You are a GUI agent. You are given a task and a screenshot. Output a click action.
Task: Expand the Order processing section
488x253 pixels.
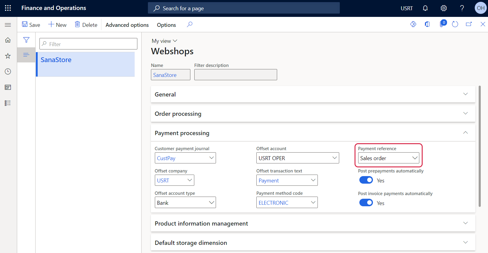pos(313,114)
